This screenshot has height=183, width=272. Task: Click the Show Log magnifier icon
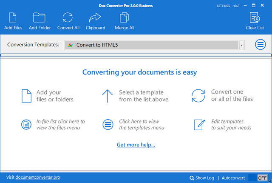(x=192, y=178)
